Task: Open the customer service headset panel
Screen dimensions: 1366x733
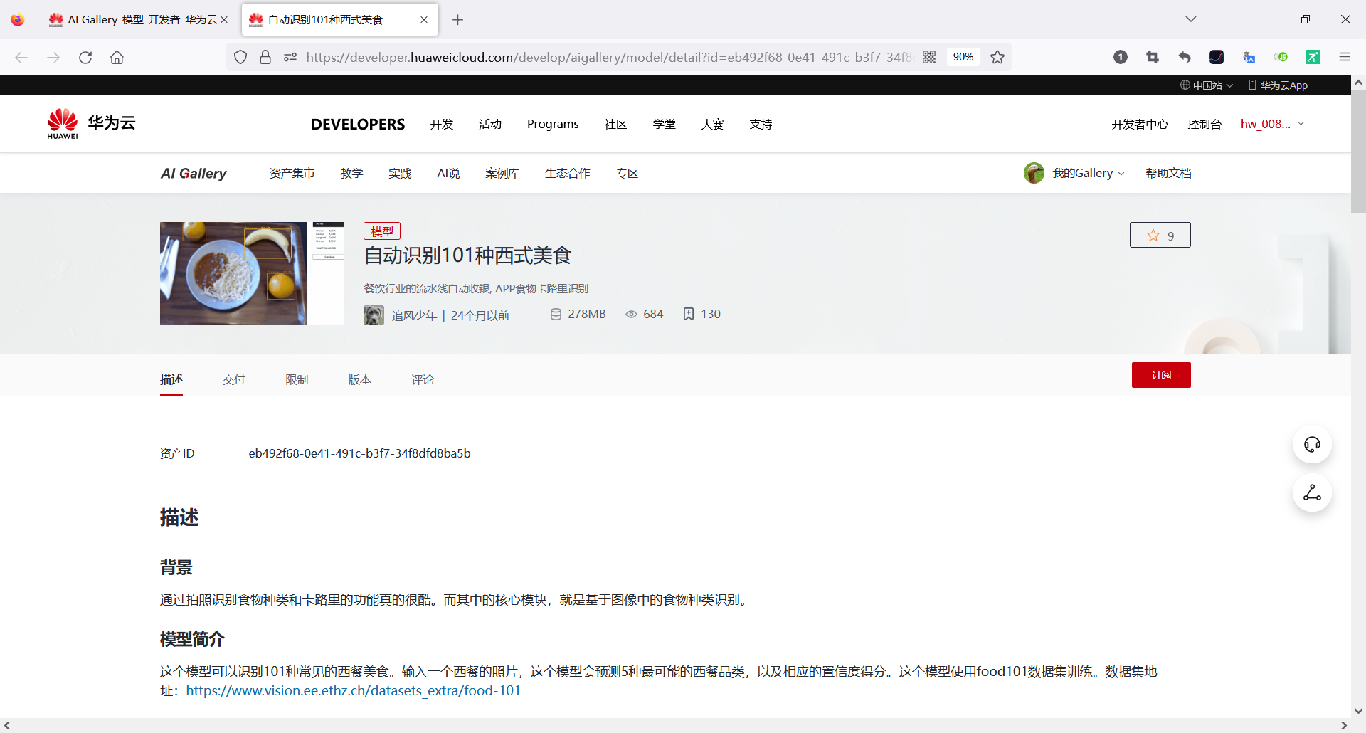Action: tap(1311, 444)
